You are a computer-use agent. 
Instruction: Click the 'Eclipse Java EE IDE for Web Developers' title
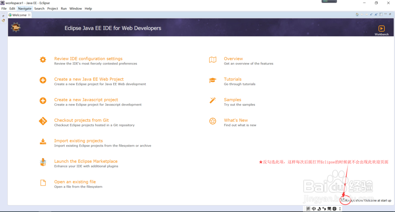click(113, 28)
